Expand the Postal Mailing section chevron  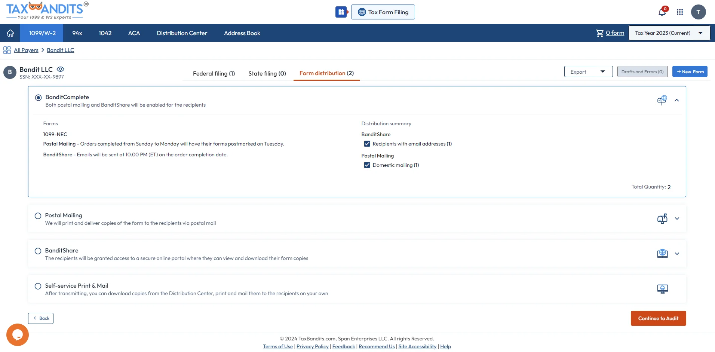click(x=677, y=218)
